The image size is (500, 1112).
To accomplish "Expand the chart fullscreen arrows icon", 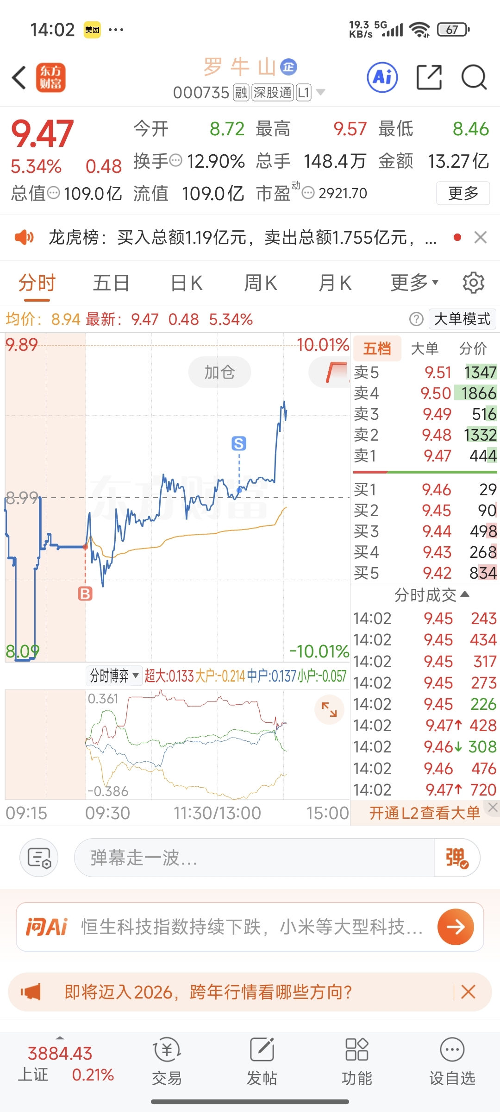I will [329, 709].
